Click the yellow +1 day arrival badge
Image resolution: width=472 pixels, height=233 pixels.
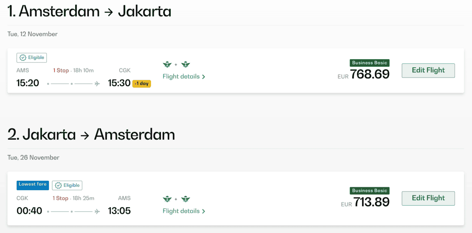coord(142,84)
